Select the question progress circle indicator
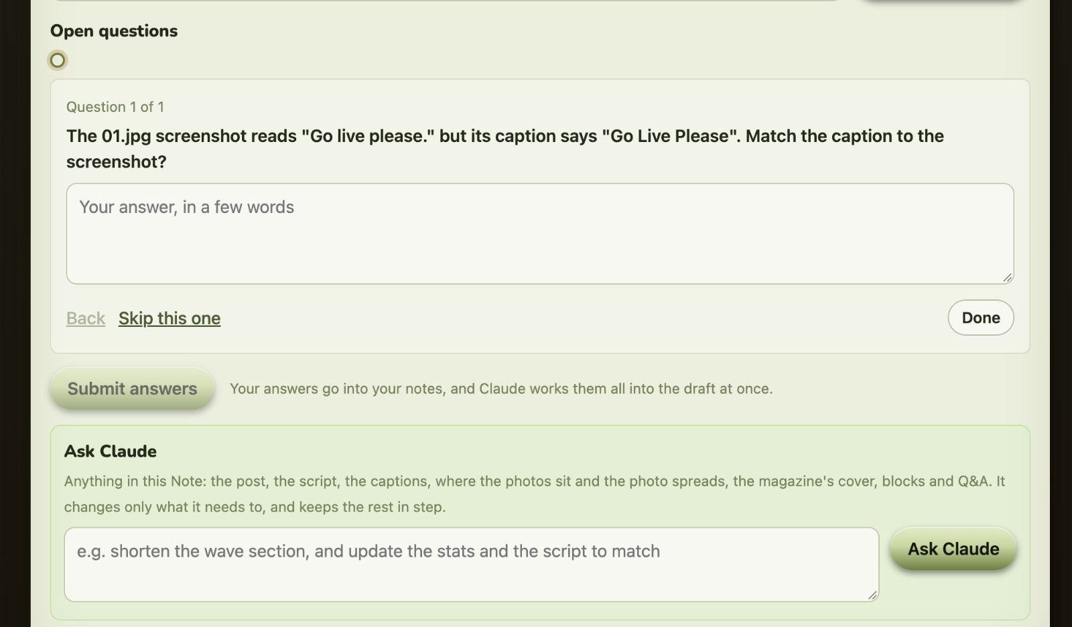 click(x=58, y=60)
